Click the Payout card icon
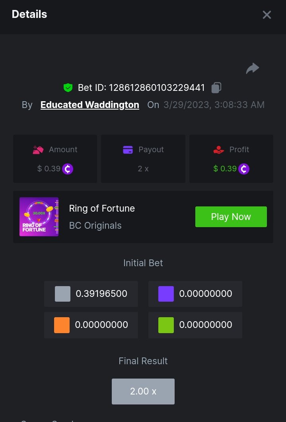286x422 pixels. coord(128,150)
